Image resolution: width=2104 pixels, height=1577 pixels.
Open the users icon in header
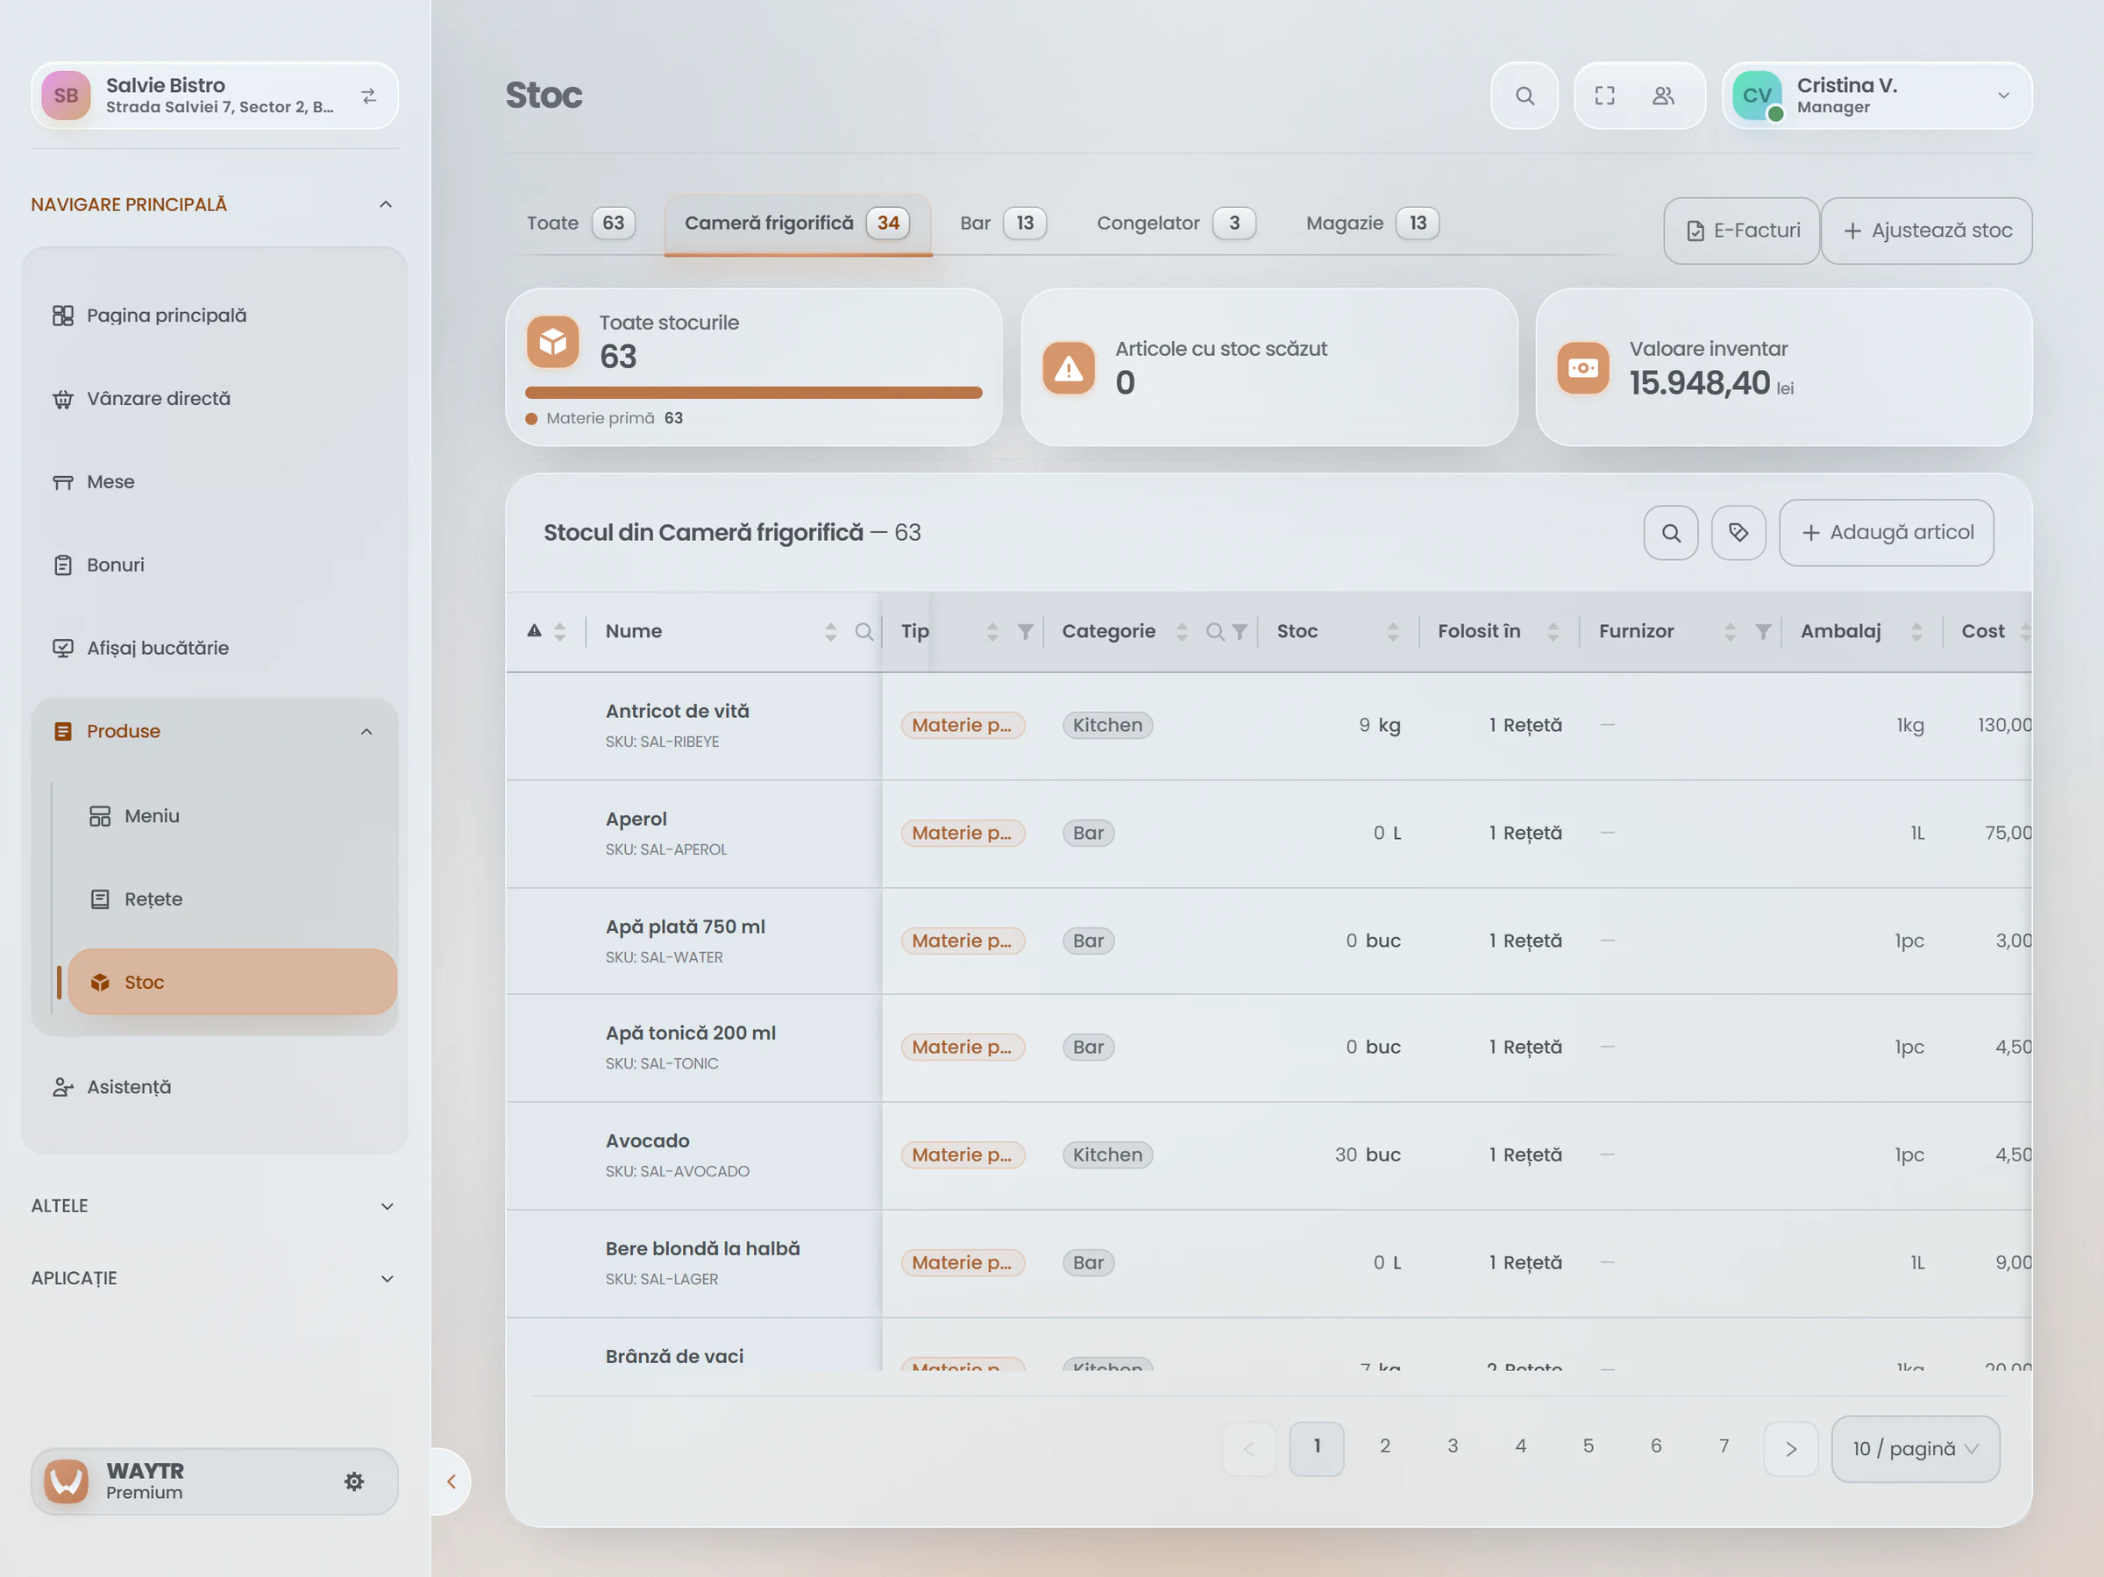point(1663,96)
